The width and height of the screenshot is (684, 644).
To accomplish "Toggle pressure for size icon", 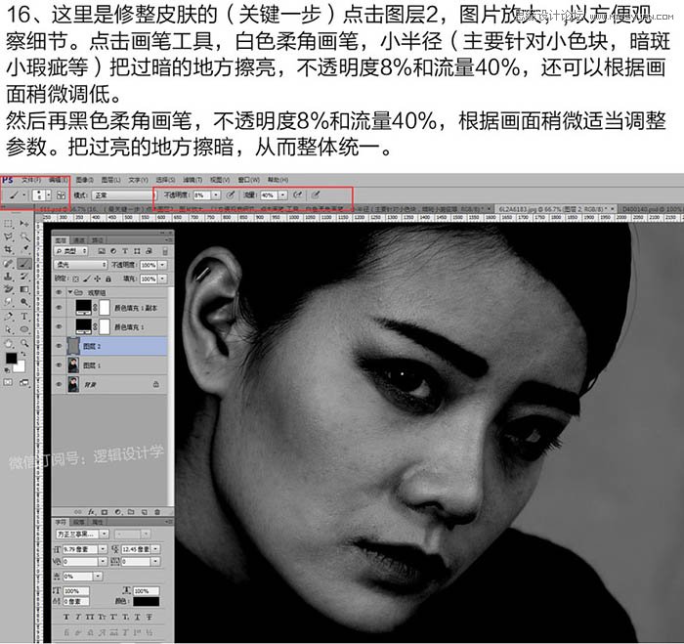I will click(315, 195).
